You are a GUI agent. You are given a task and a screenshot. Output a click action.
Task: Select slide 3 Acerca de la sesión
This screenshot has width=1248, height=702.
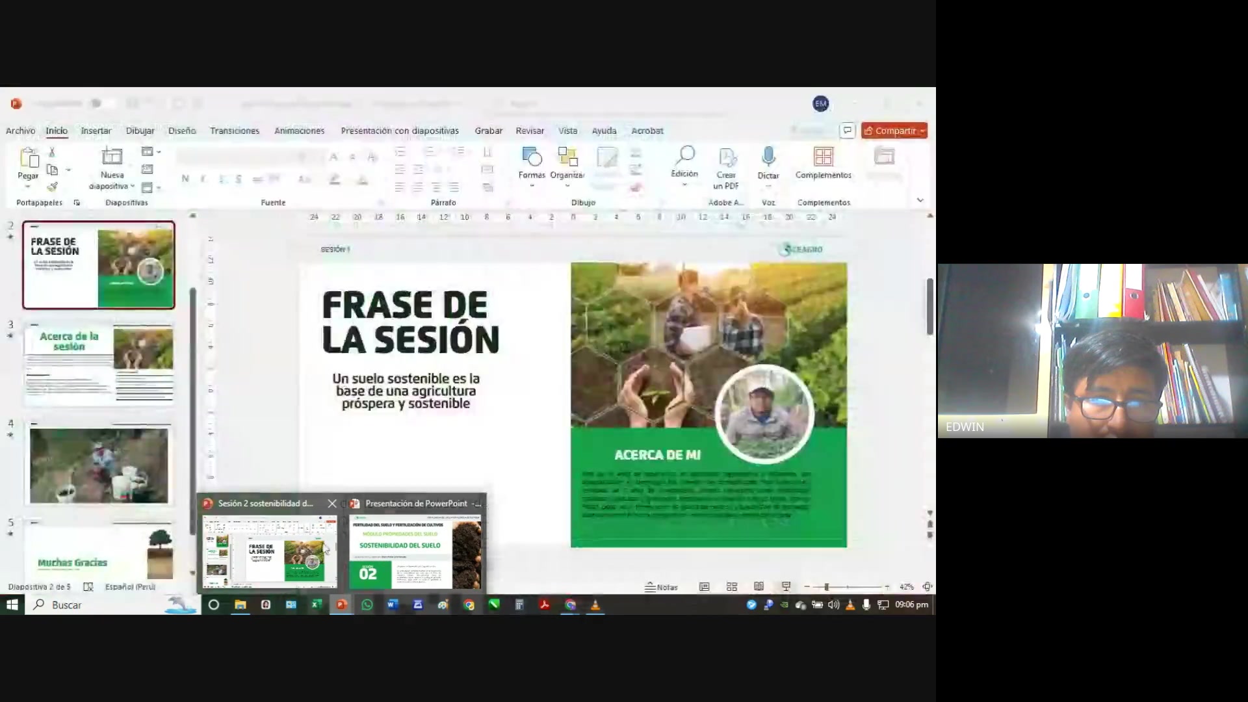point(99,365)
